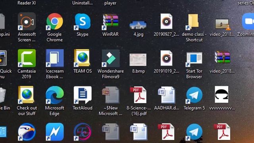This screenshot has width=254, height=143.
Task: Select the Quick ...nu shortcut with star icon
Action: [3, 58]
